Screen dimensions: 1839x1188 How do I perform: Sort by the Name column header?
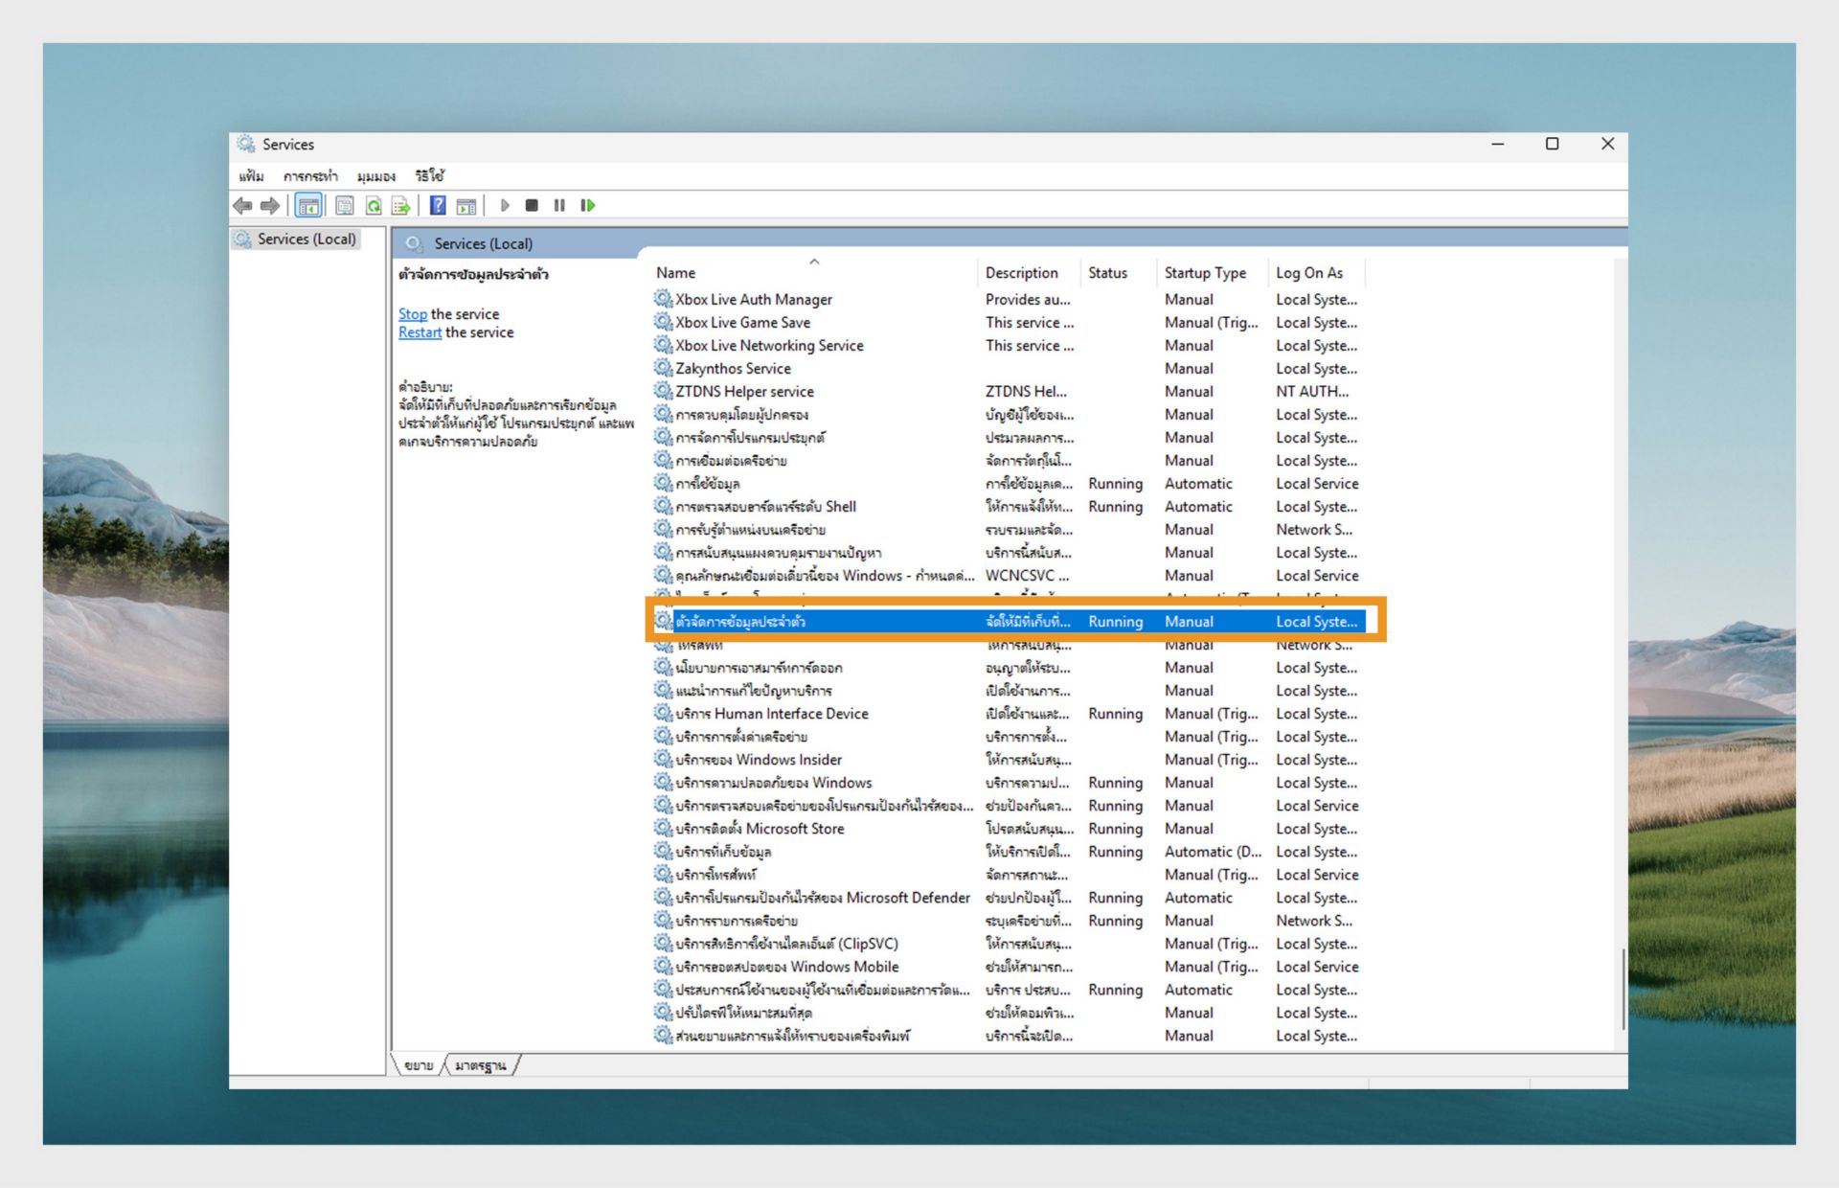tap(676, 273)
